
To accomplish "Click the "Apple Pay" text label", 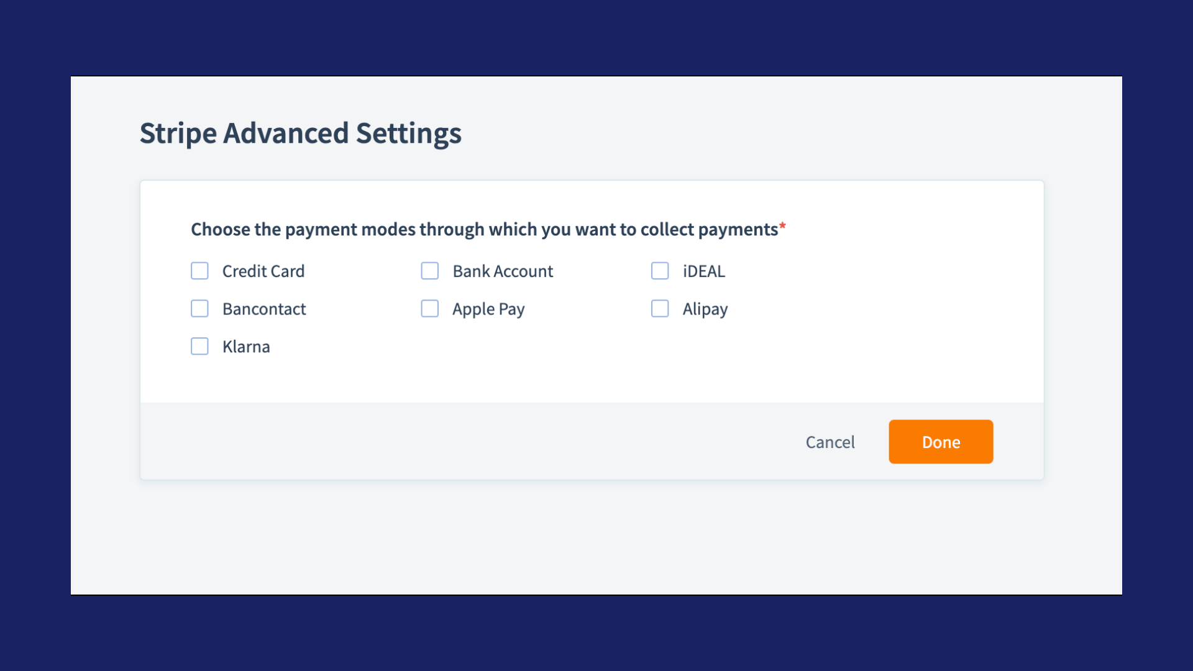I will click(x=488, y=309).
